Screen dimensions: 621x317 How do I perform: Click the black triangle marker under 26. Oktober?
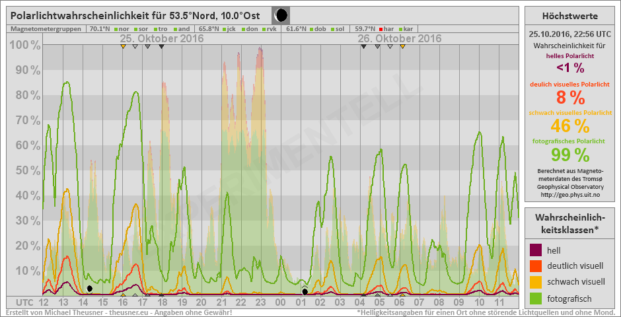click(363, 46)
